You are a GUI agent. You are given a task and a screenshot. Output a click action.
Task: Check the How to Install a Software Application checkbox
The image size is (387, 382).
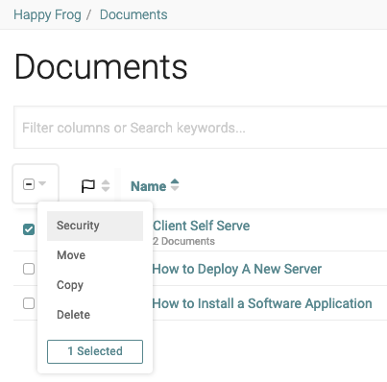[x=29, y=303]
